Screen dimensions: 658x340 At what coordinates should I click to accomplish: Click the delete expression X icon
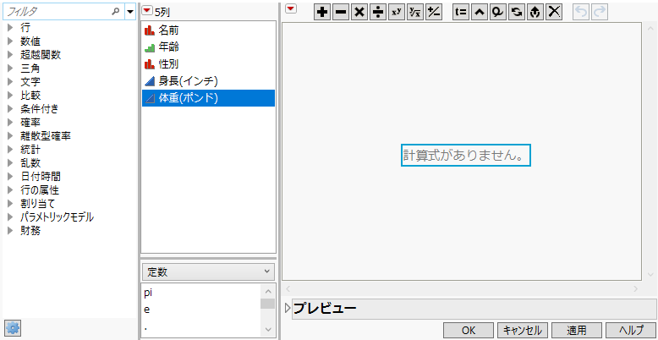[x=554, y=13]
